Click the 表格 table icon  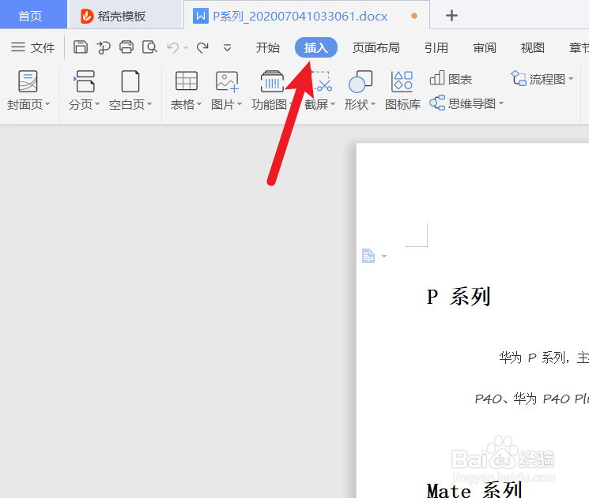(187, 81)
